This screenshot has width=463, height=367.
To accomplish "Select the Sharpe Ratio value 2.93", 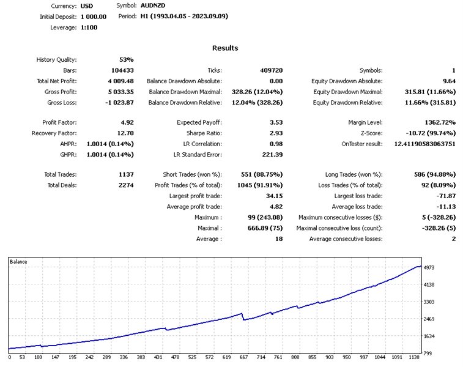I will pyautogui.click(x=276, y=133).
